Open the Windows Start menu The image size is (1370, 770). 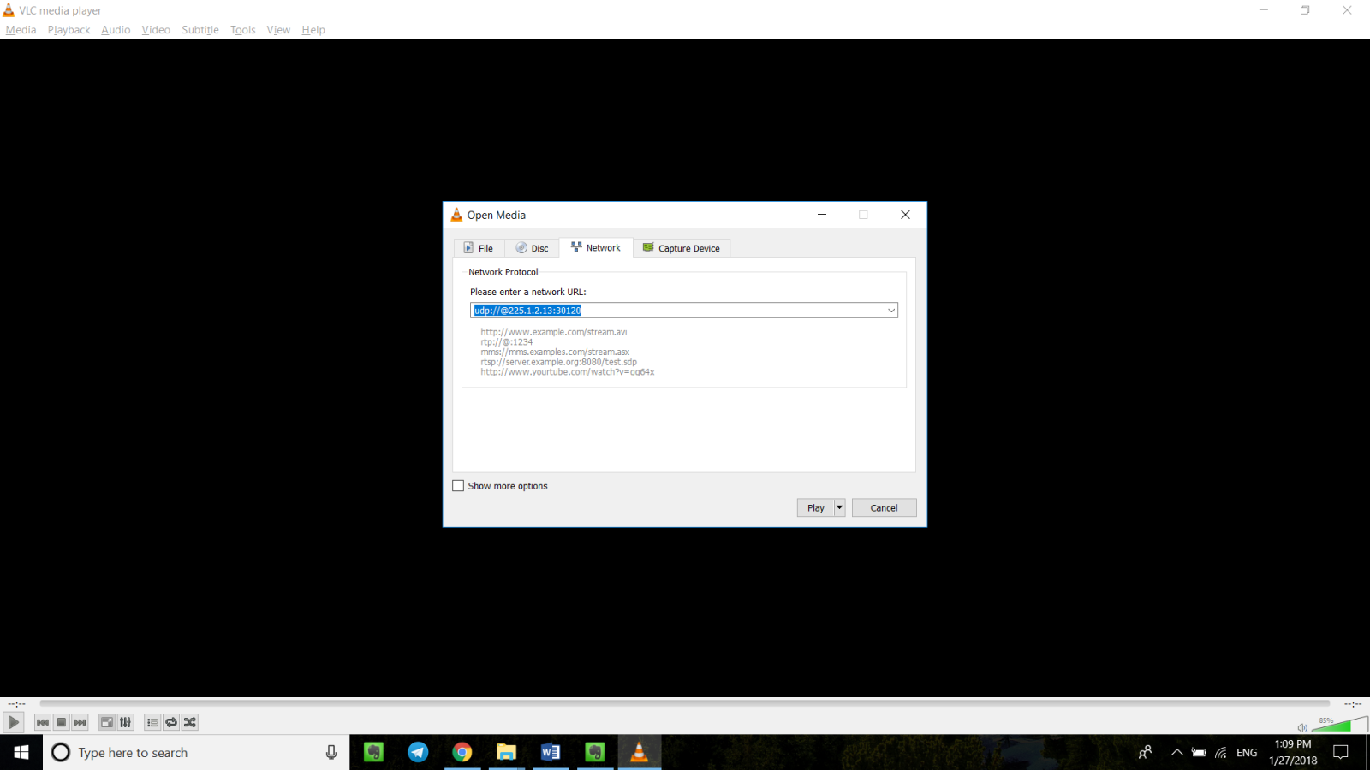pos(21,752)
